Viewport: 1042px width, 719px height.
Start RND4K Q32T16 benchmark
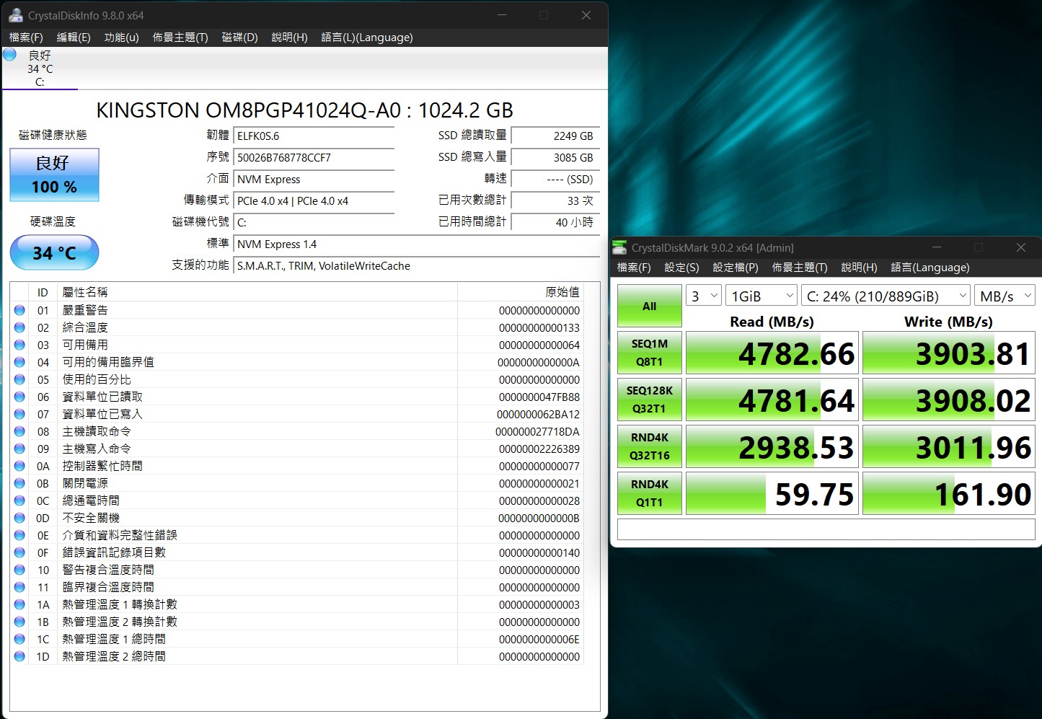(x=649, y=446)
